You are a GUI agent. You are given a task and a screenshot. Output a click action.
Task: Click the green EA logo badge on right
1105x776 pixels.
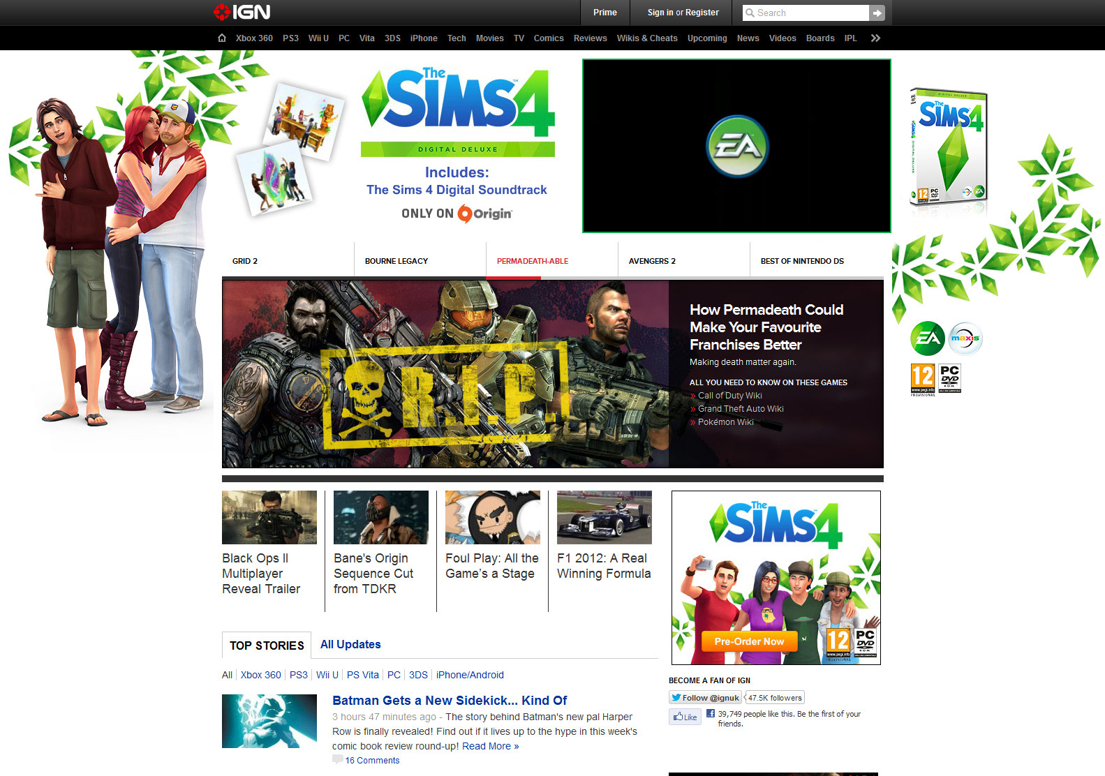pos(928,338)
